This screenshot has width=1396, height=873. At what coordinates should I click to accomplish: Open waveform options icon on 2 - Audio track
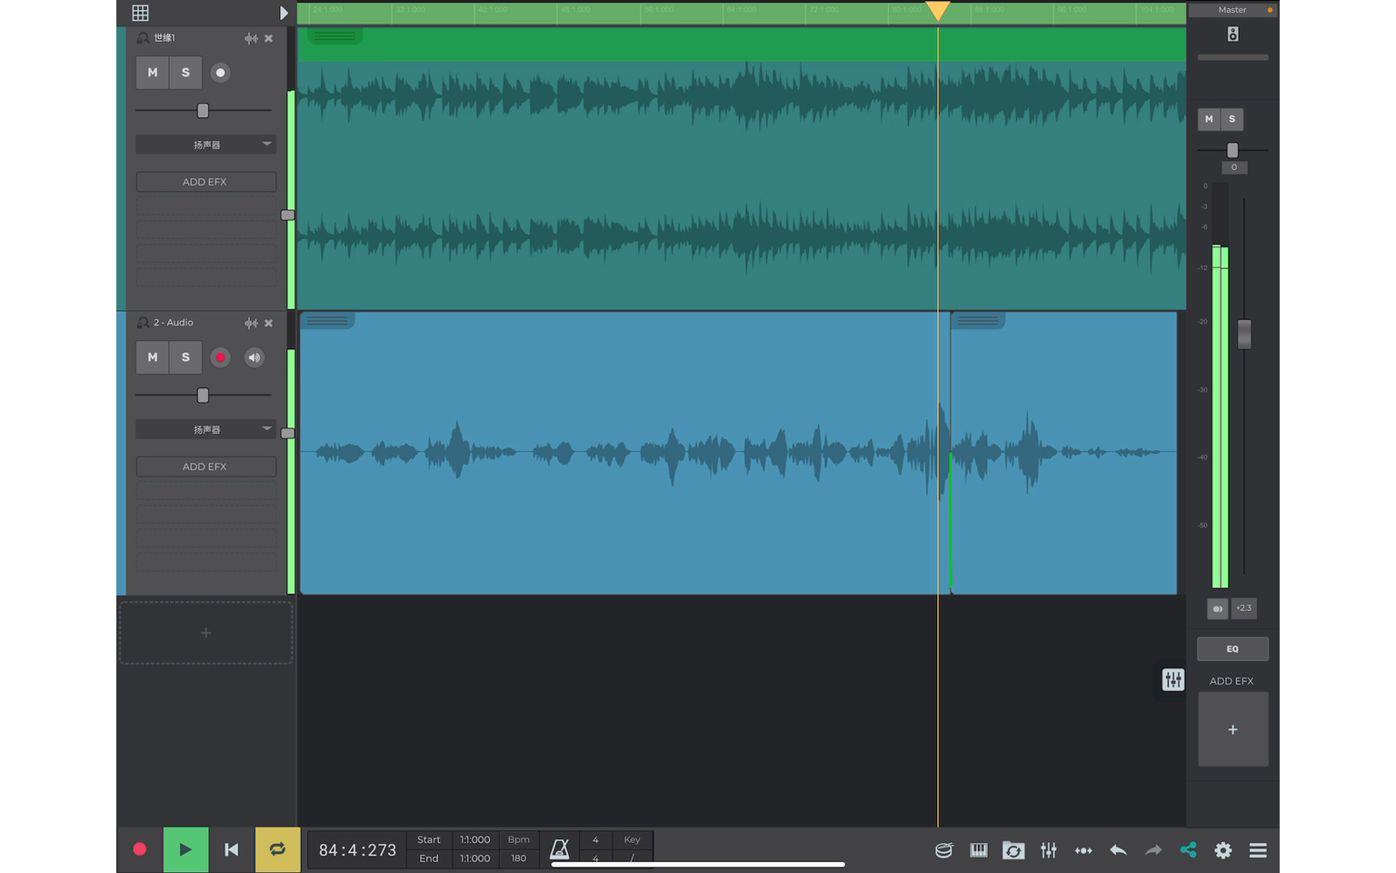pyautogui.click(x=251, y=323)
